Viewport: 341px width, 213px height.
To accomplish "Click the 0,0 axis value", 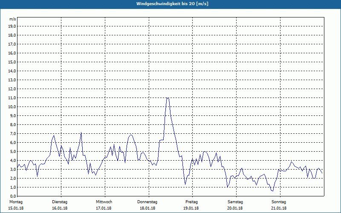I will point(13,196).
